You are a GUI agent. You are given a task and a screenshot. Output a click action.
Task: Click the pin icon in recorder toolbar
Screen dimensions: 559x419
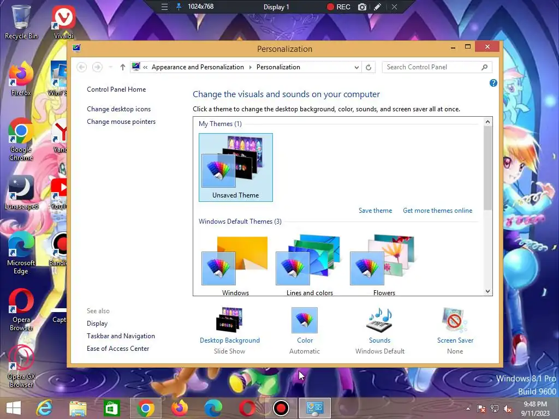coord(179,7)
